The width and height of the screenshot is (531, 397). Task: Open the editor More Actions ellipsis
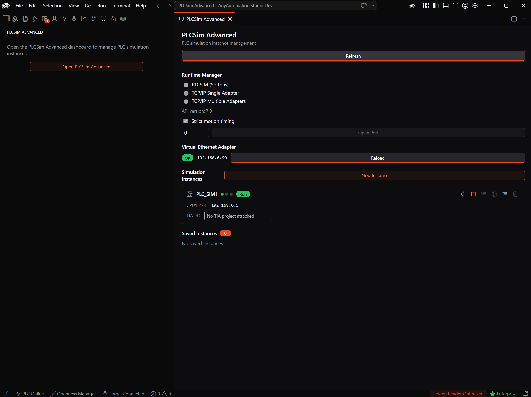524,19
